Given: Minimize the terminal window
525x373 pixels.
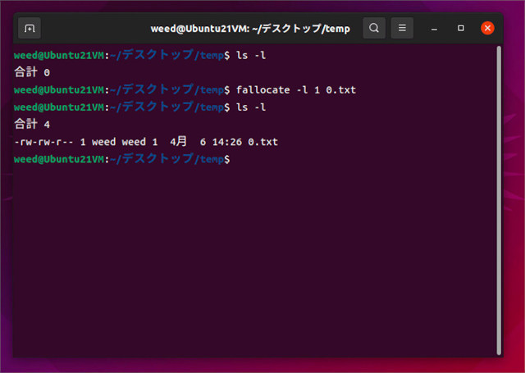Looking at the screenshot, I should (x=434, y=29).
